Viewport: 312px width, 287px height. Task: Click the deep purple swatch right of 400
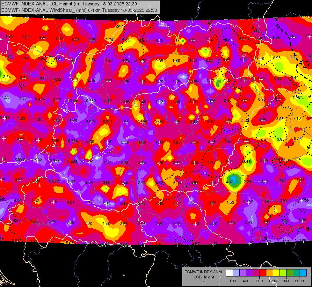[250, 273]
